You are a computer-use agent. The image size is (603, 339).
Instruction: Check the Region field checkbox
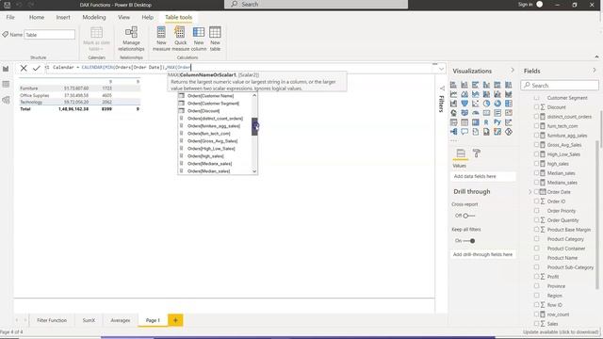pyautogui.click(x=536, y=295)
